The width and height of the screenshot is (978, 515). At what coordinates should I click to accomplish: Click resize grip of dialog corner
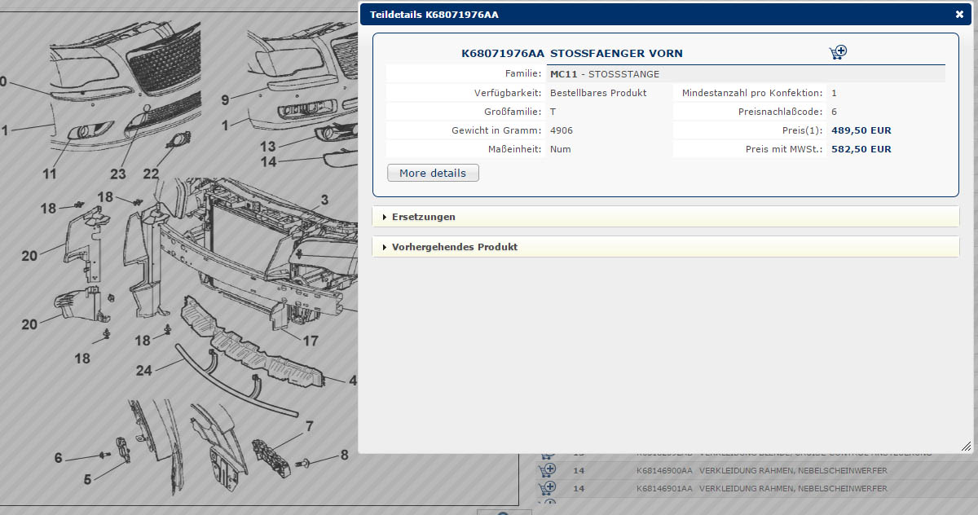(x=966, y=447)
